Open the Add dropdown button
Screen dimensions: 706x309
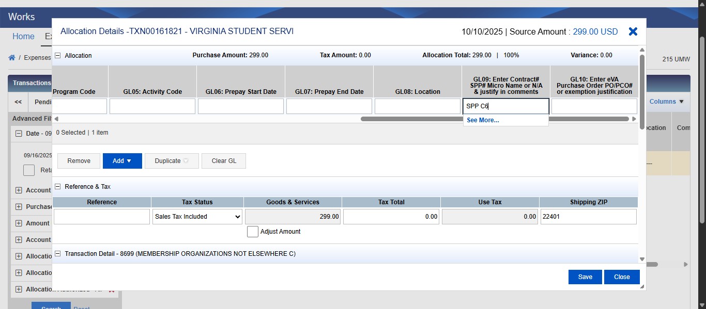point(122,161)
